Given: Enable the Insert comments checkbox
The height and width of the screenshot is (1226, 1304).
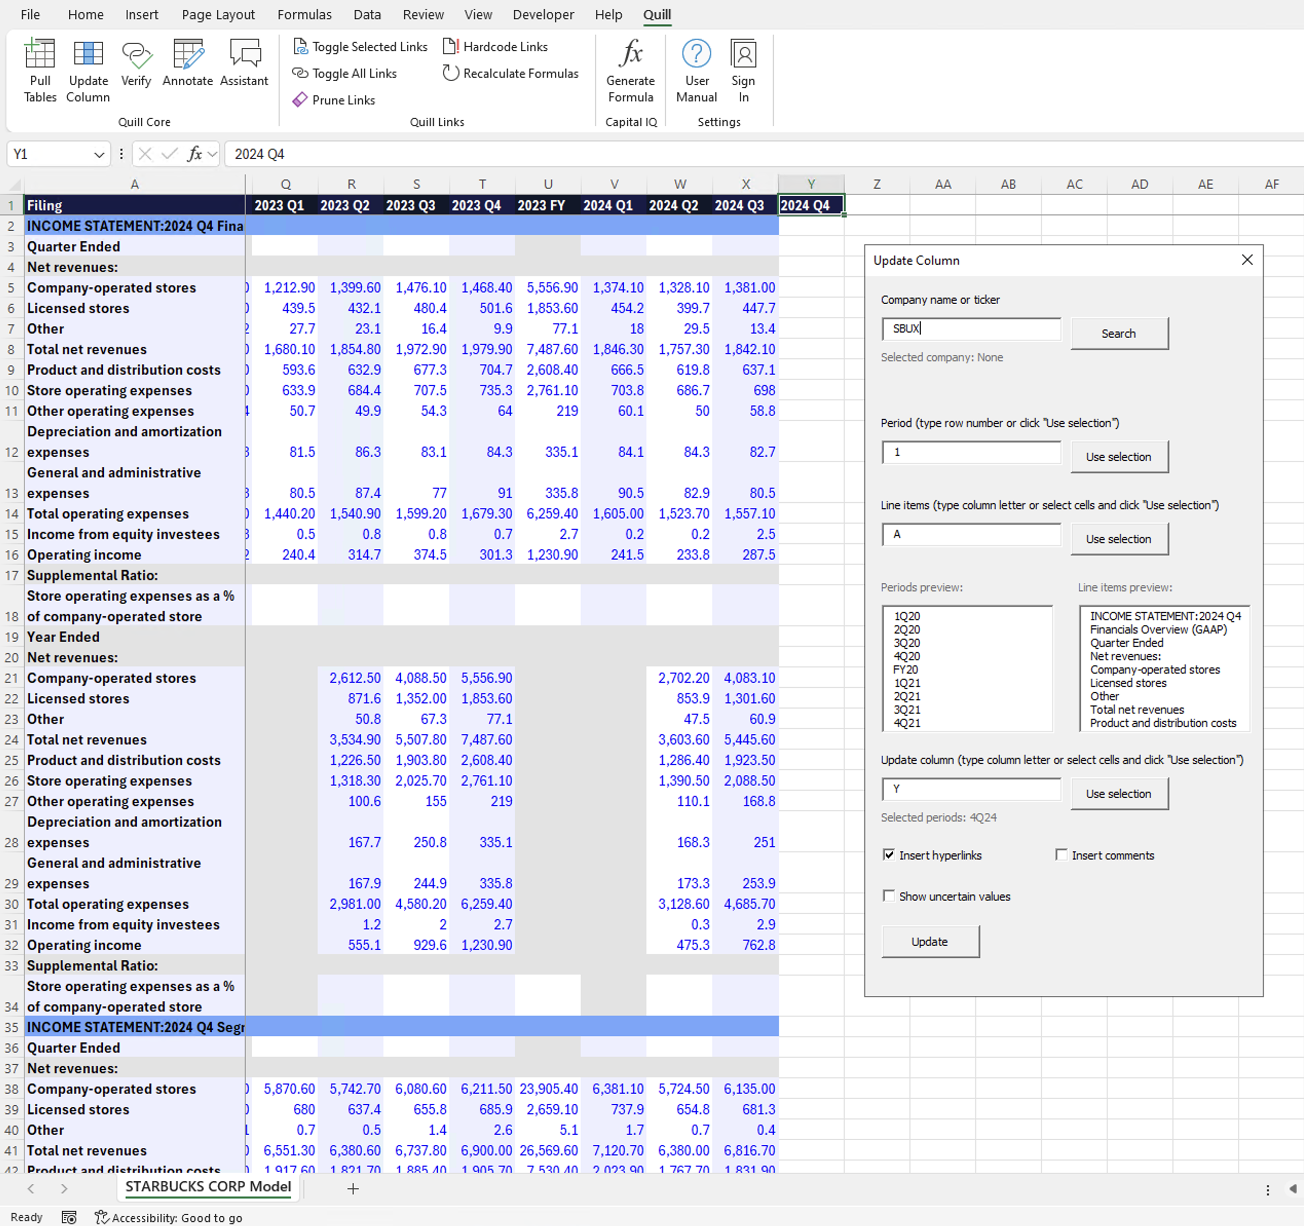Looking at the screenshot, I should coord(1060,855).
